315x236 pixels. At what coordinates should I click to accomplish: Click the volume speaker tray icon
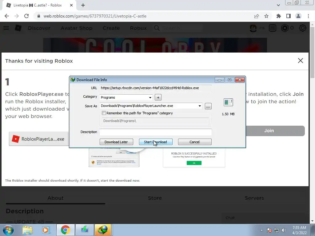(x=284, y=230)
